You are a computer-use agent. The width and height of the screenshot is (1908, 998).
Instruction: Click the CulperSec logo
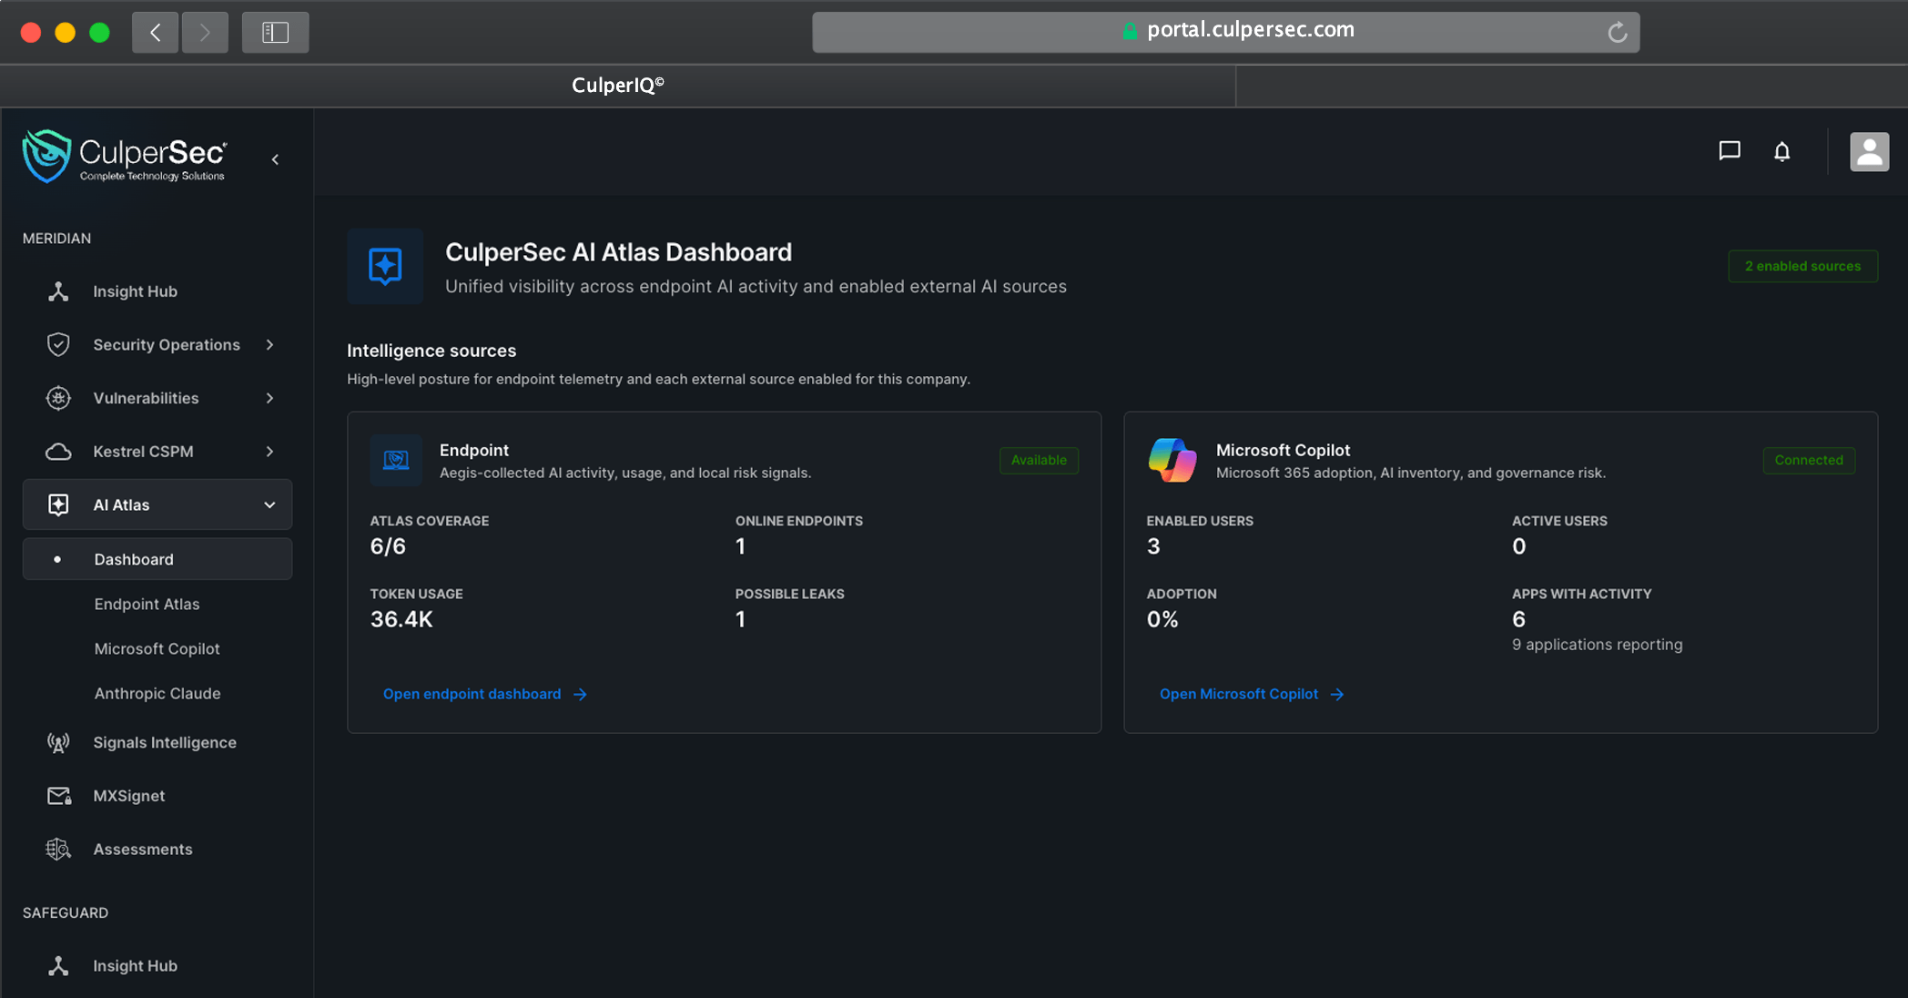[125, 157]
